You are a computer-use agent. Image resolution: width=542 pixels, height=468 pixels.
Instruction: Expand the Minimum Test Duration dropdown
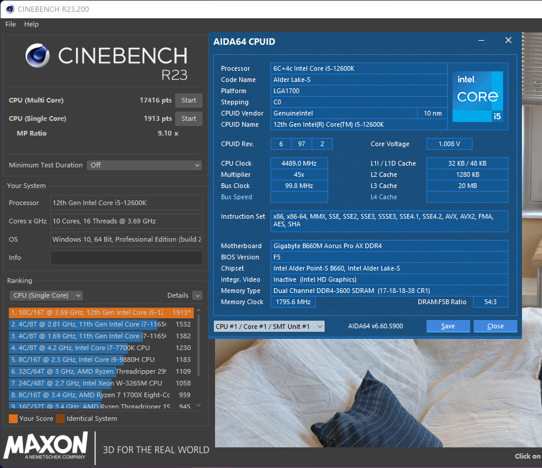144,165
